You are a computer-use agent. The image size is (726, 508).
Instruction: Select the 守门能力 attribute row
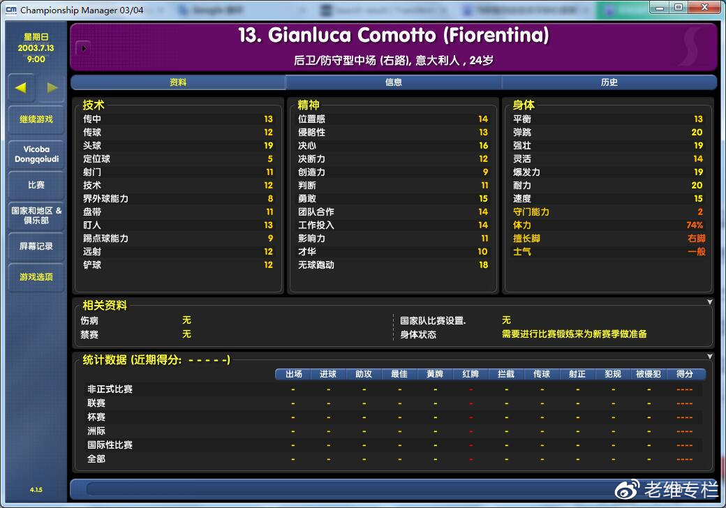608,211
